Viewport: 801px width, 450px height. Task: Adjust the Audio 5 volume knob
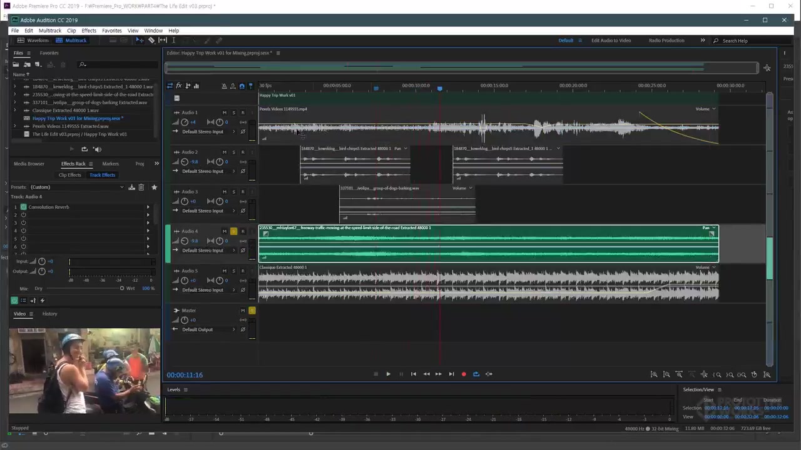click(185, 281)
